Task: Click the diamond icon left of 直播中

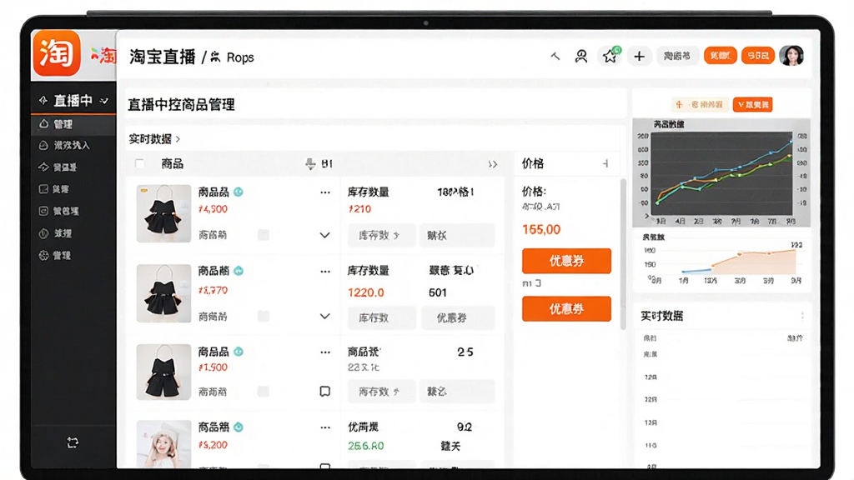Action: 43,100
